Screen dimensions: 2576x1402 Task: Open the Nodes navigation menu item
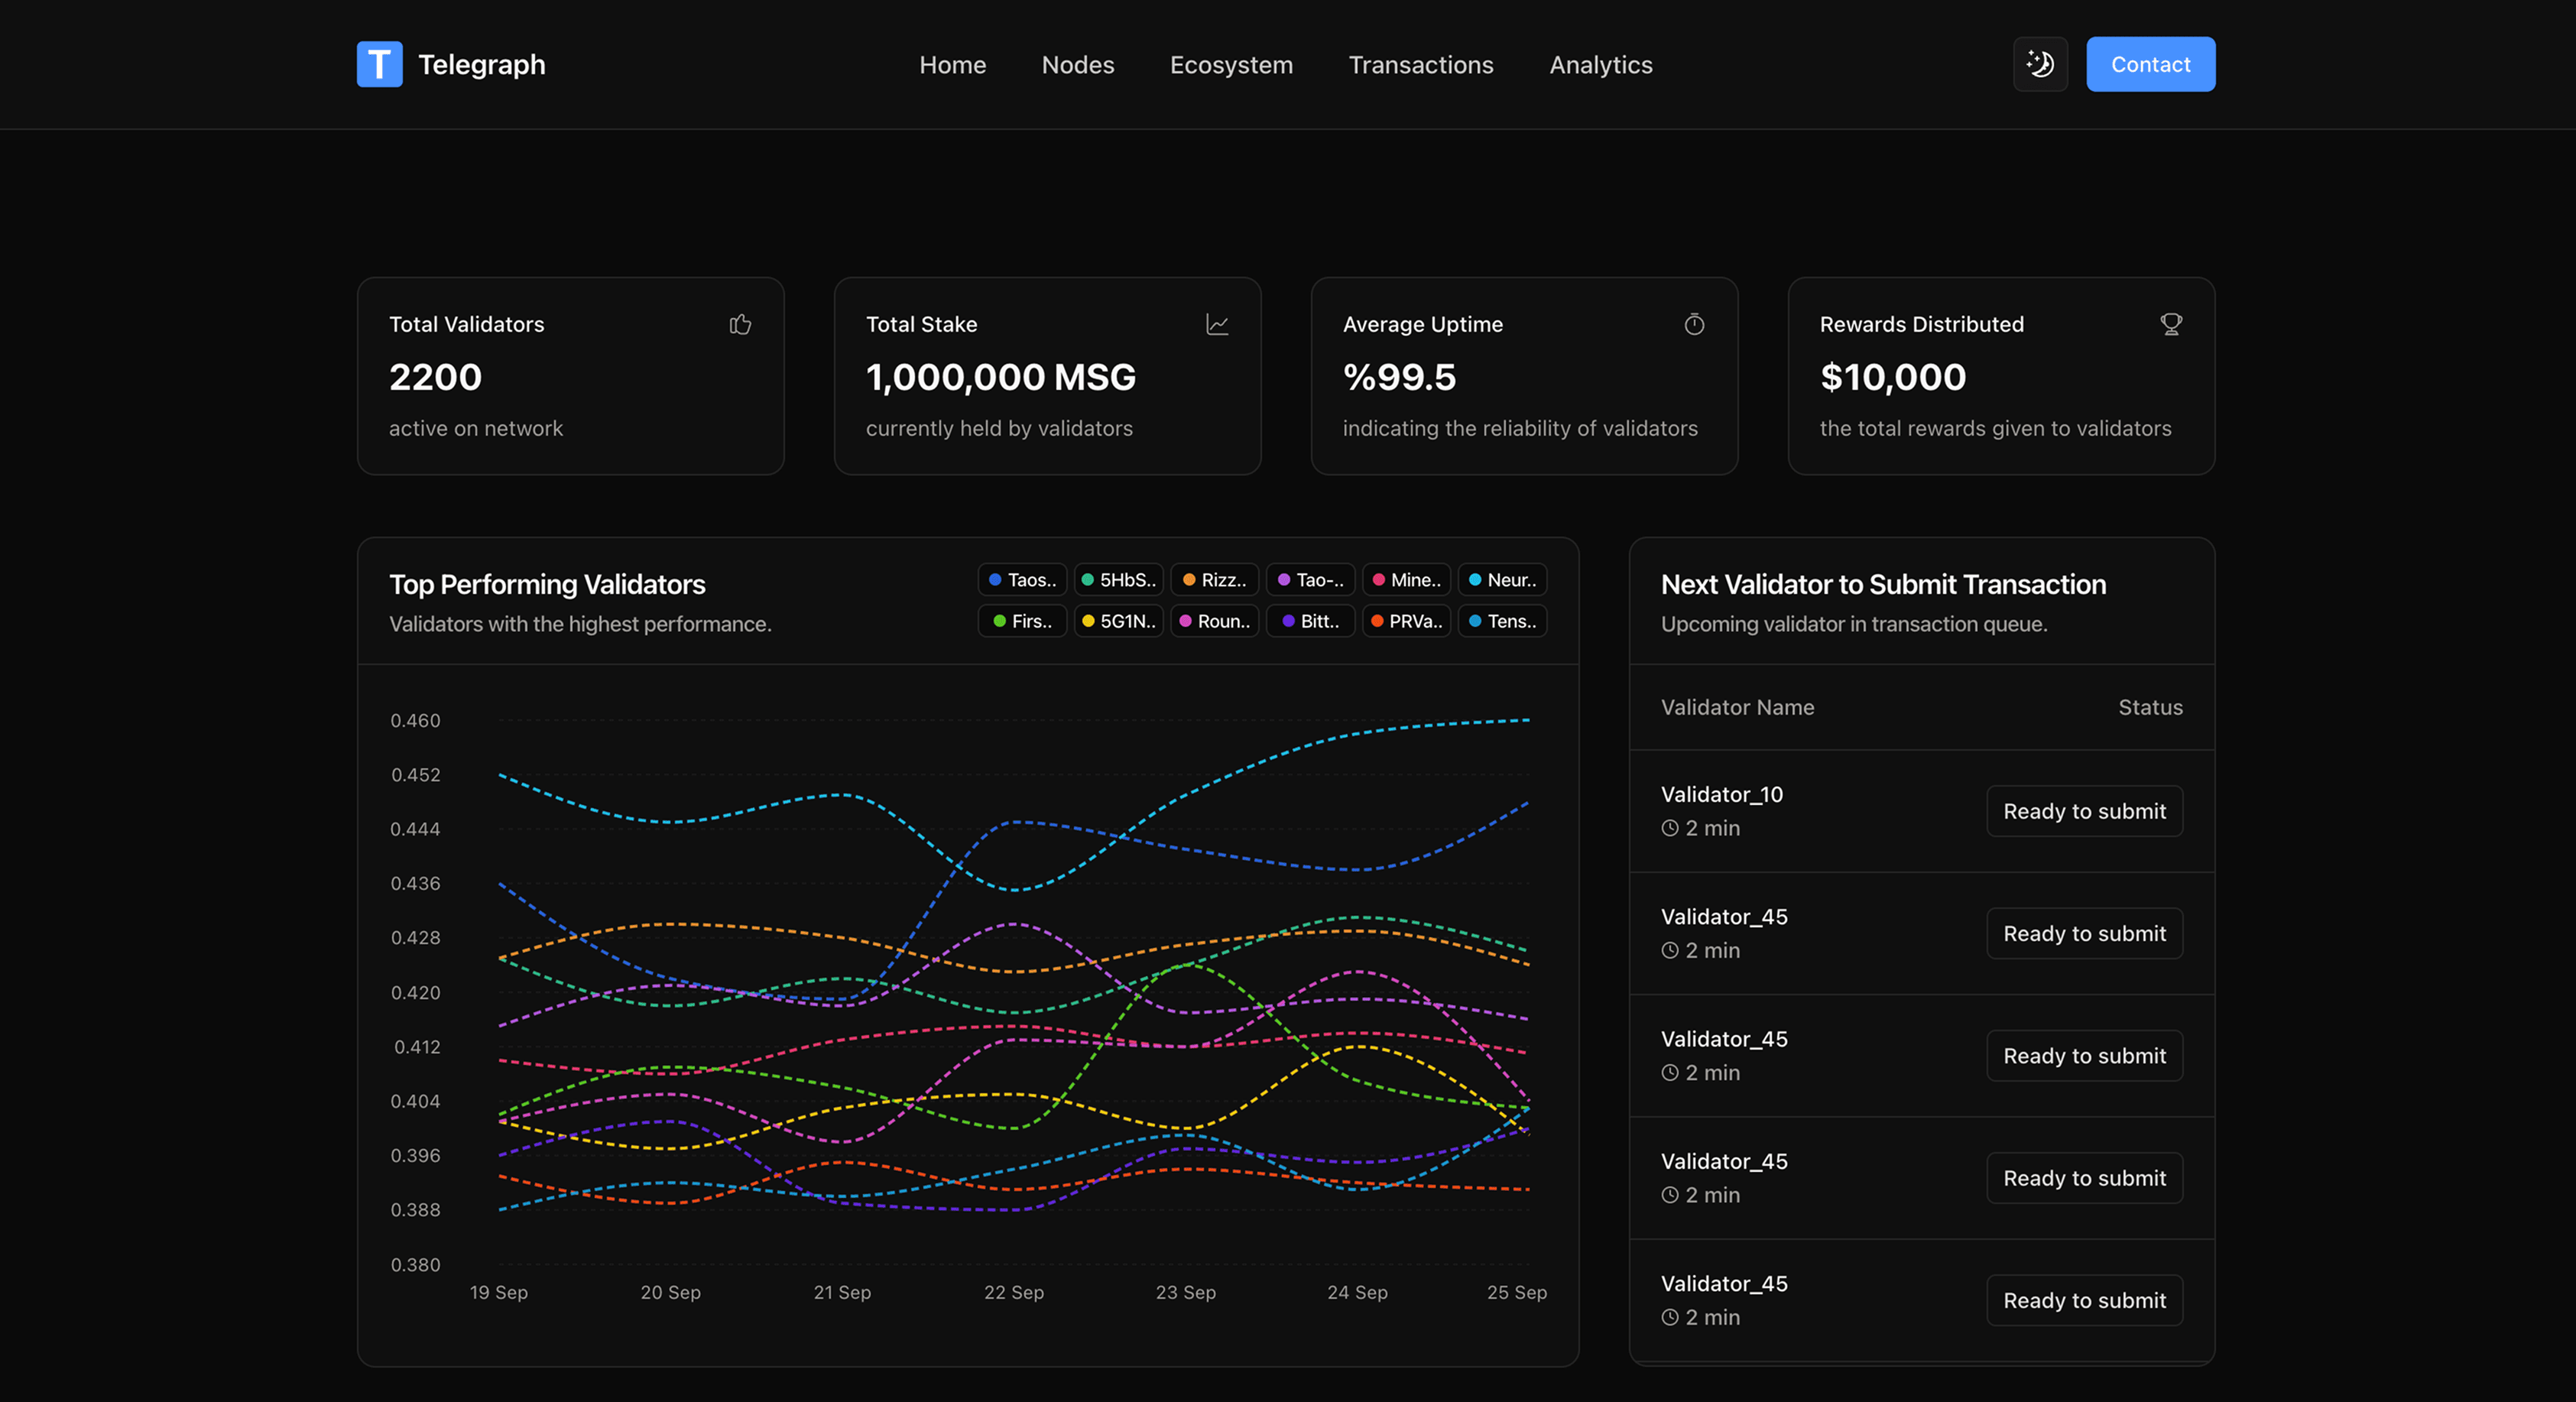(x=1077, y=64)
